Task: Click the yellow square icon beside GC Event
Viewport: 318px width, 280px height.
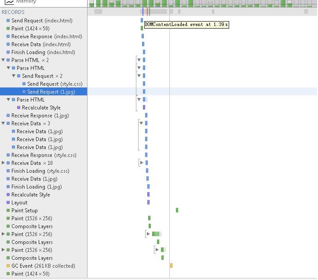Action: [8, 265]
